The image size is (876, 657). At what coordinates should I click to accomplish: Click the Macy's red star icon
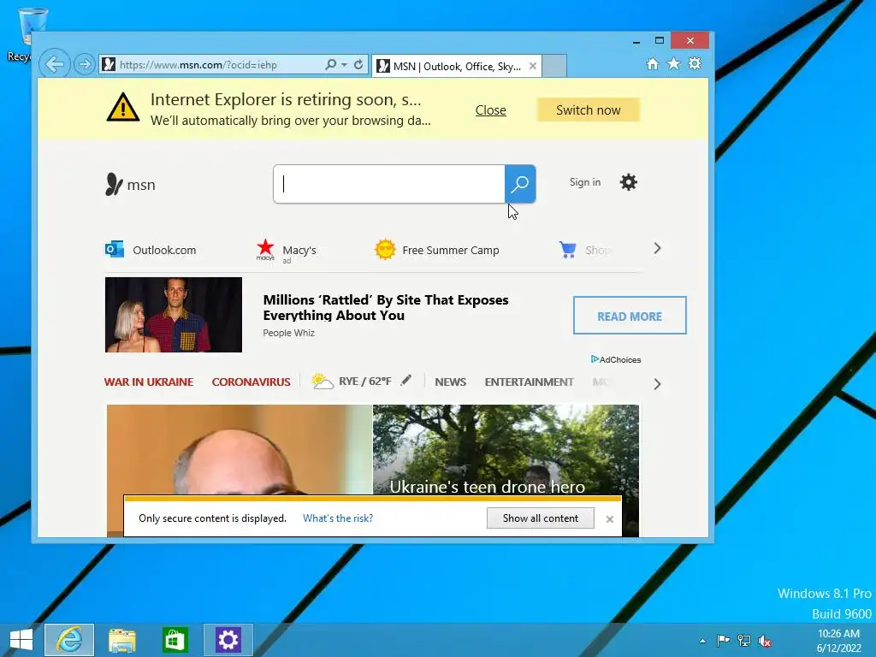265,249
